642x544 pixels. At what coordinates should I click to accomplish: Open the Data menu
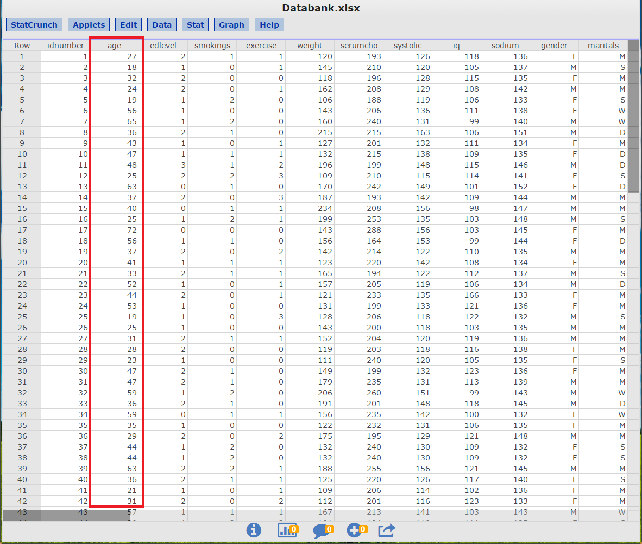click(x=162, y=25)
